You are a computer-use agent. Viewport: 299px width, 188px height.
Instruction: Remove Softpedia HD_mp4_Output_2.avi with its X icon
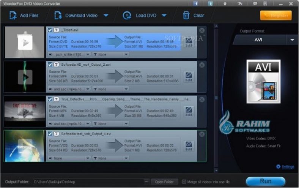point(202,65)
